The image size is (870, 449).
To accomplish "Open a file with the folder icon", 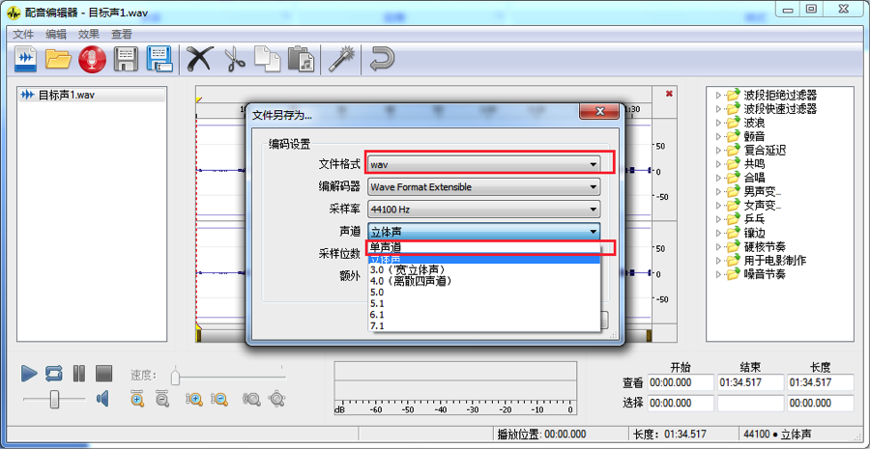I will point(58,58).
